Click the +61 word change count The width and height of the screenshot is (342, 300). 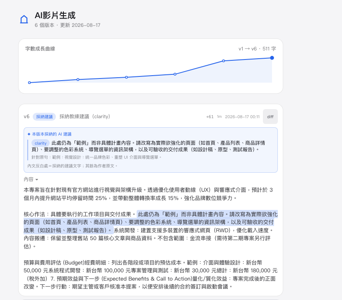point(210,117)
